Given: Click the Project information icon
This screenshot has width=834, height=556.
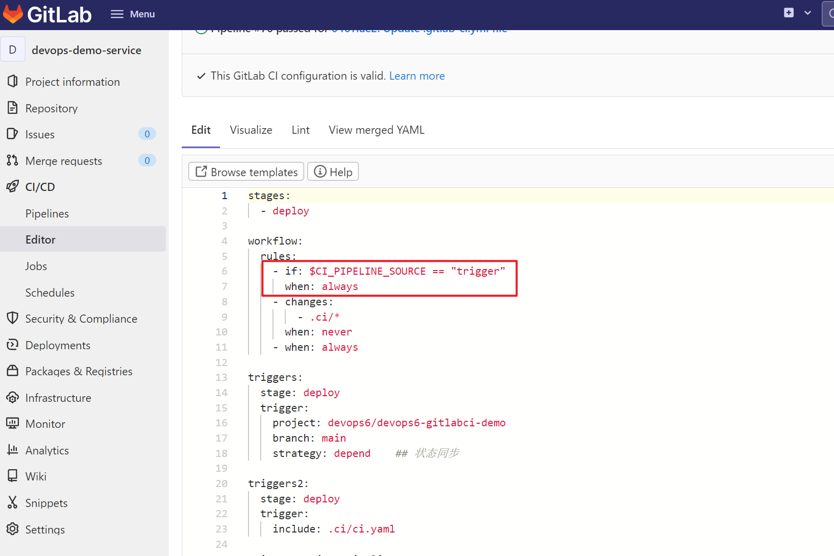Looking at the screenshot, I should (13, 81).
